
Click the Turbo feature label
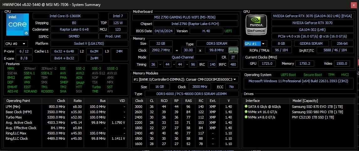click(x=96, y=87)
